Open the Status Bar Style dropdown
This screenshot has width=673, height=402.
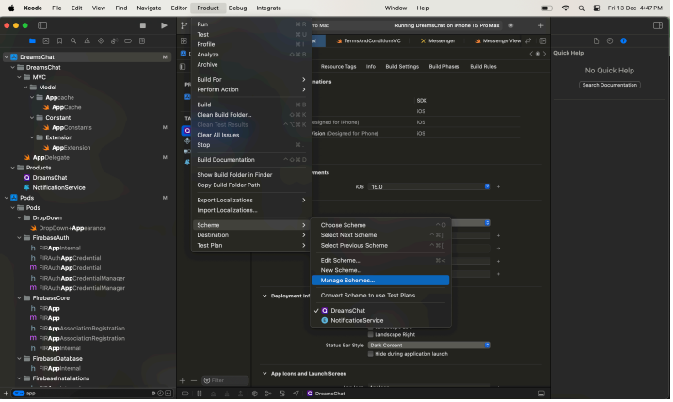pos(433,345)
